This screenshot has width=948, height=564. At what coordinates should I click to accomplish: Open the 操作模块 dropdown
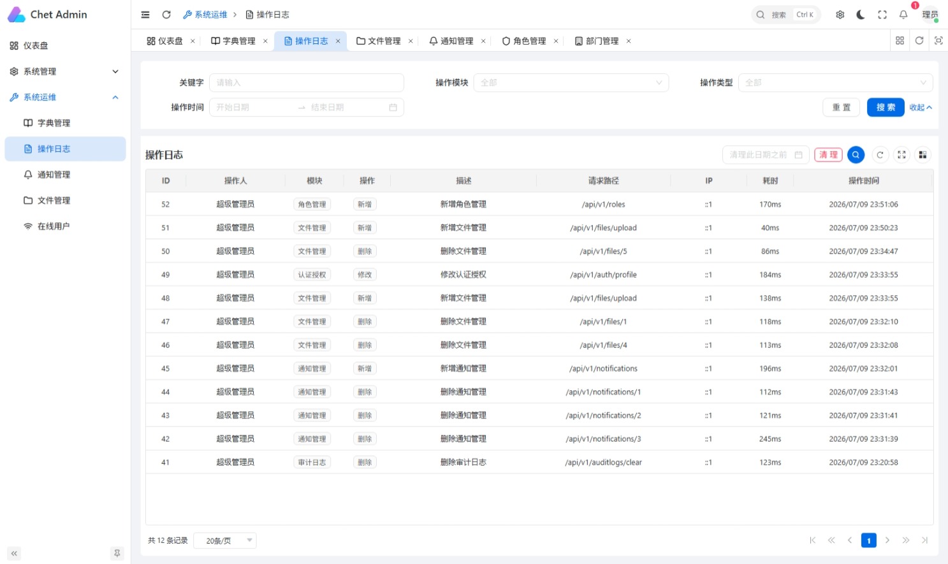571,83
